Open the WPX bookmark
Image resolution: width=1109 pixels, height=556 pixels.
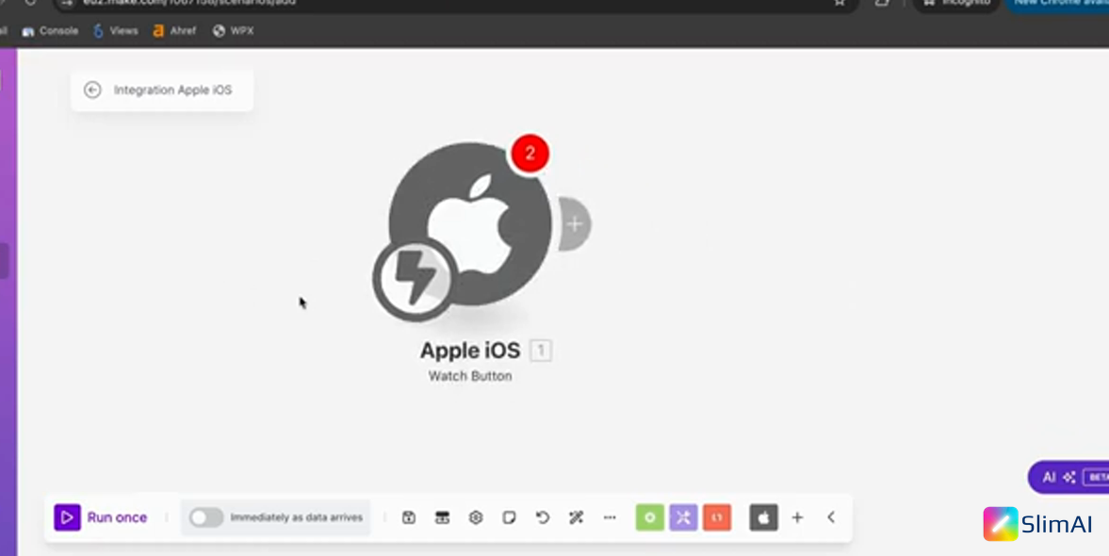(x=234, y=30)
